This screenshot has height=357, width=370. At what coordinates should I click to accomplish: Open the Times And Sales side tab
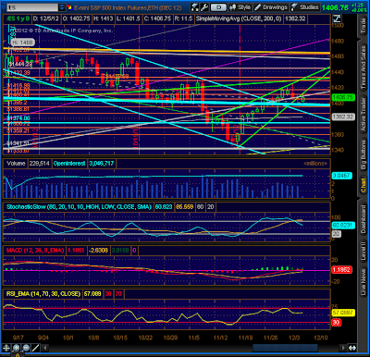point(364,68)
